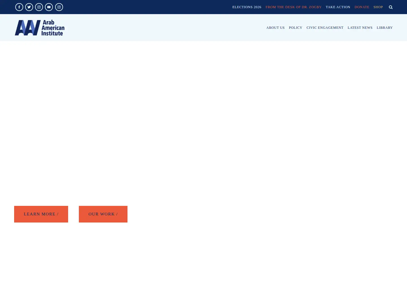Click the Learn More button
Image resolution: width=407 pixels, height=282 pixels.
click(41, 214)
